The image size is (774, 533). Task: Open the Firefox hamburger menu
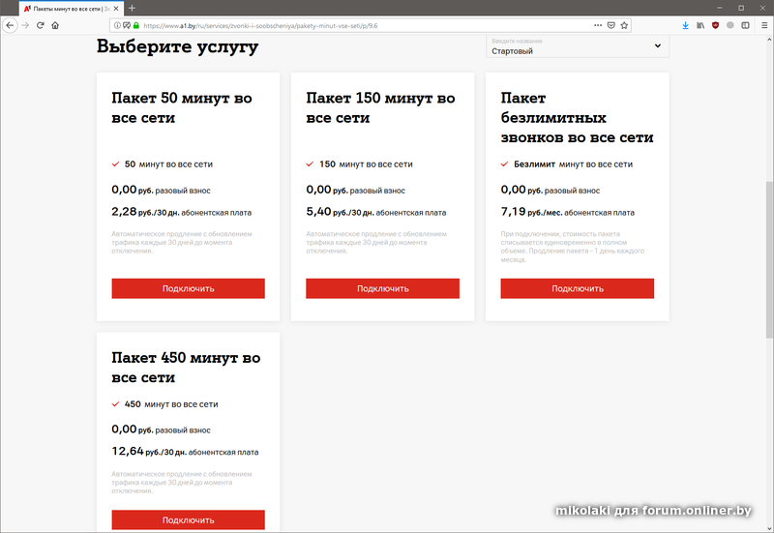point(764,25)
